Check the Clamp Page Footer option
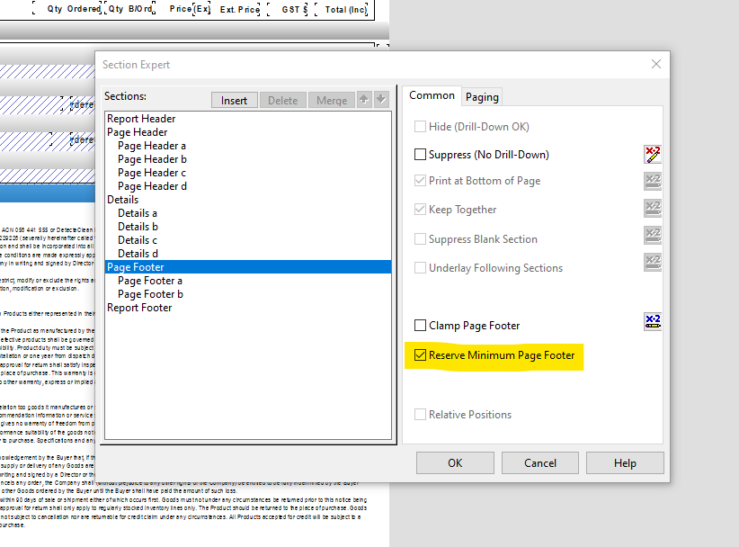 420,326
